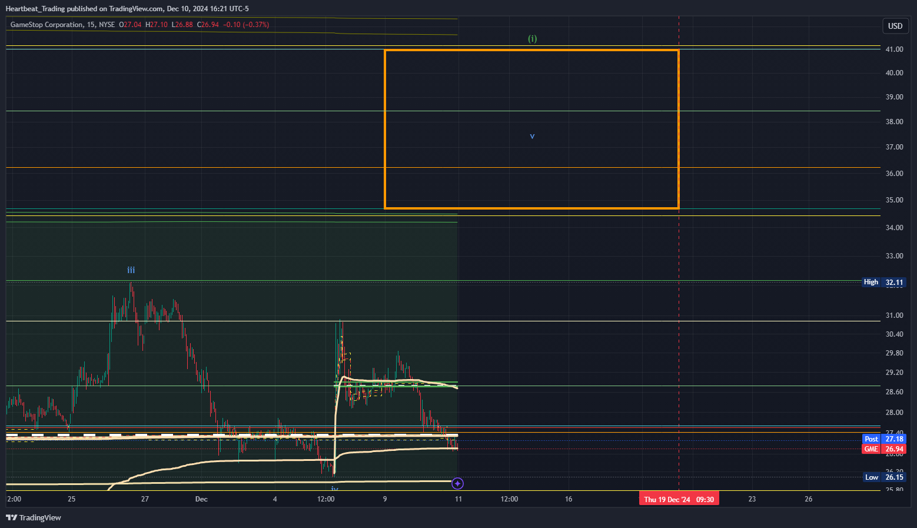This screenshot has width=917, height=528.
Task: Click the 39.00 price axis label
Action: click(894, 97)
